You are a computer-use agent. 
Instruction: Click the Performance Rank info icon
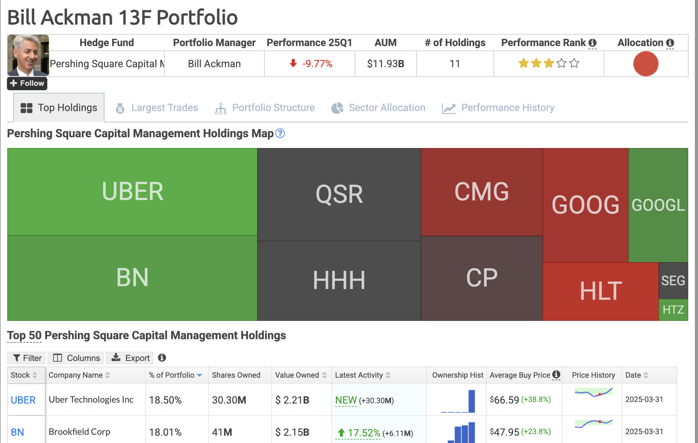pos(593,43)
